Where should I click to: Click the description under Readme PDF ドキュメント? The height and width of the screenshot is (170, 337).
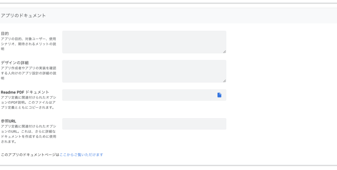pos(28,102)
